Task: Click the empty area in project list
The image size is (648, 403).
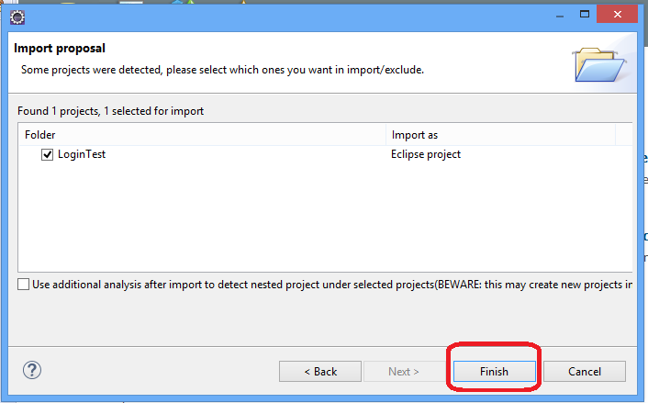Action: [x=325, y=217]
